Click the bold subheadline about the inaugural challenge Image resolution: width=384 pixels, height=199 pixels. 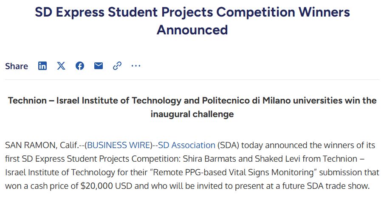(192, 107)
